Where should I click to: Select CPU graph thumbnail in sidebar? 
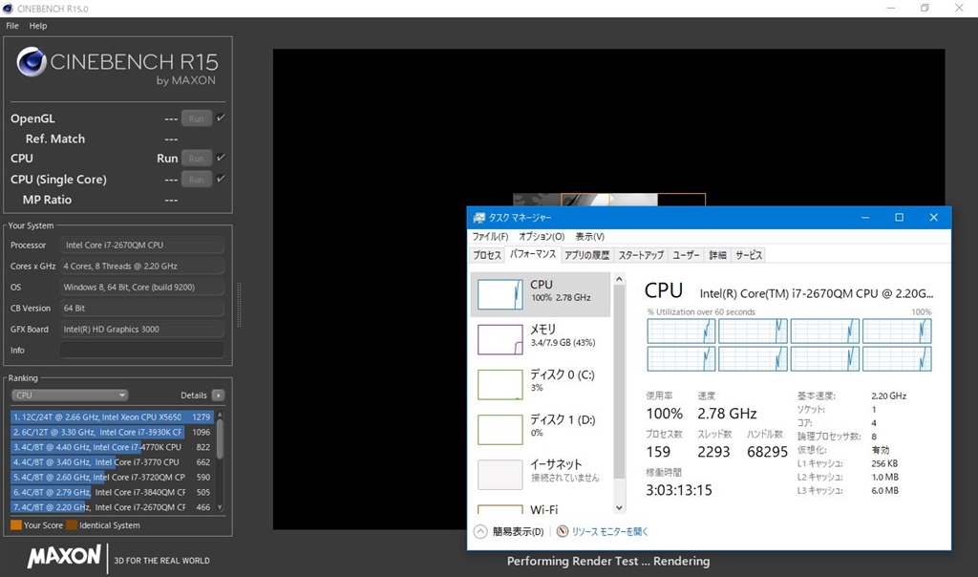point(500,294)
